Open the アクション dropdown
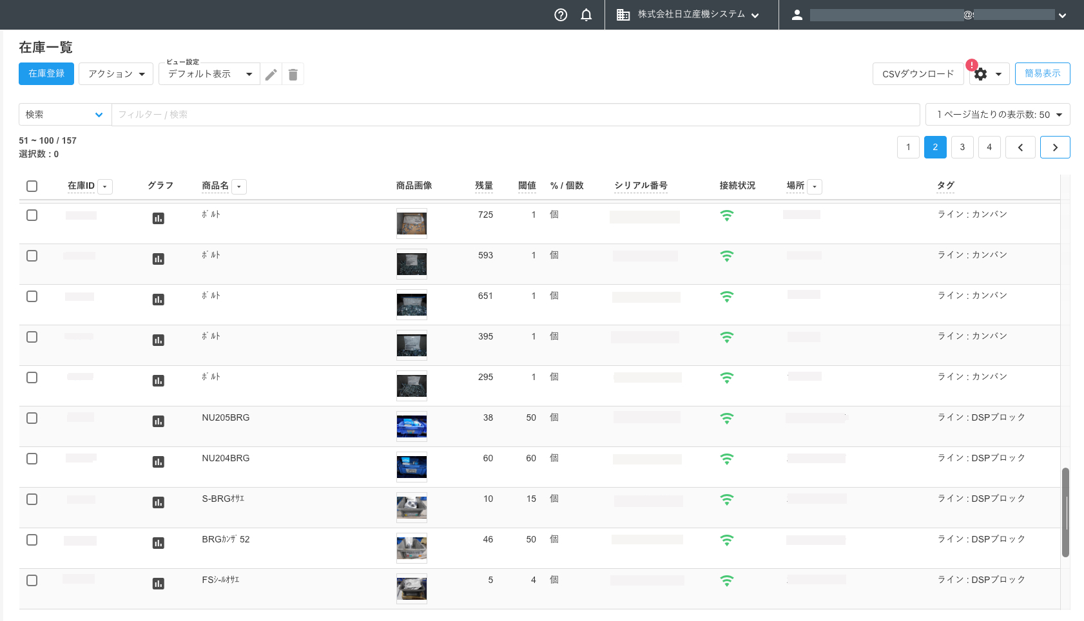Screen dimensions: 1084x621 click(x=116, y=74)
